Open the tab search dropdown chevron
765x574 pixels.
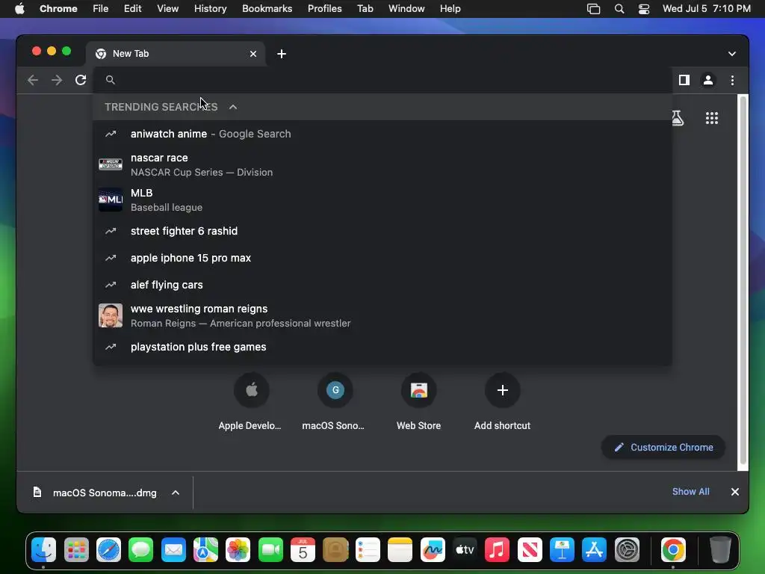click(732, 54)
